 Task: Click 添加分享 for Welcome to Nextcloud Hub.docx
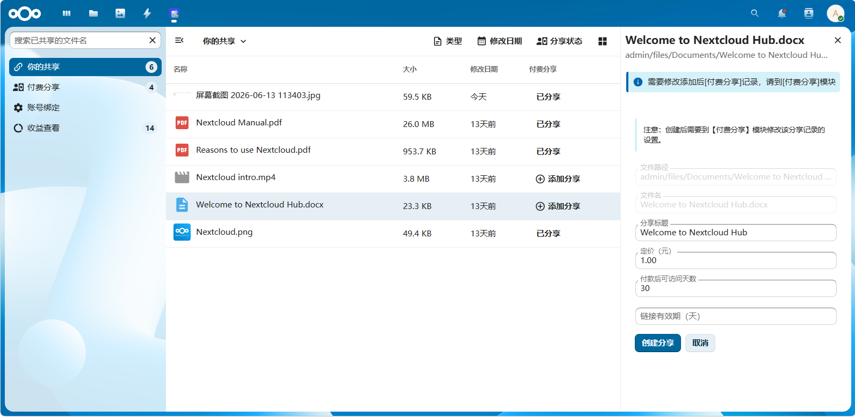point(558,206)
